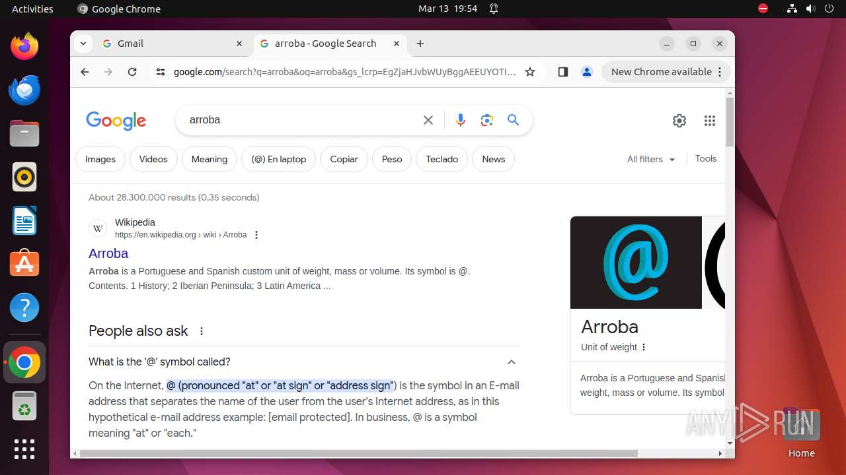Bookmark this page with the star
Image resolution: width=846 pixels, height=475 pixels.
pyautogui.click(x=530, y=72)
